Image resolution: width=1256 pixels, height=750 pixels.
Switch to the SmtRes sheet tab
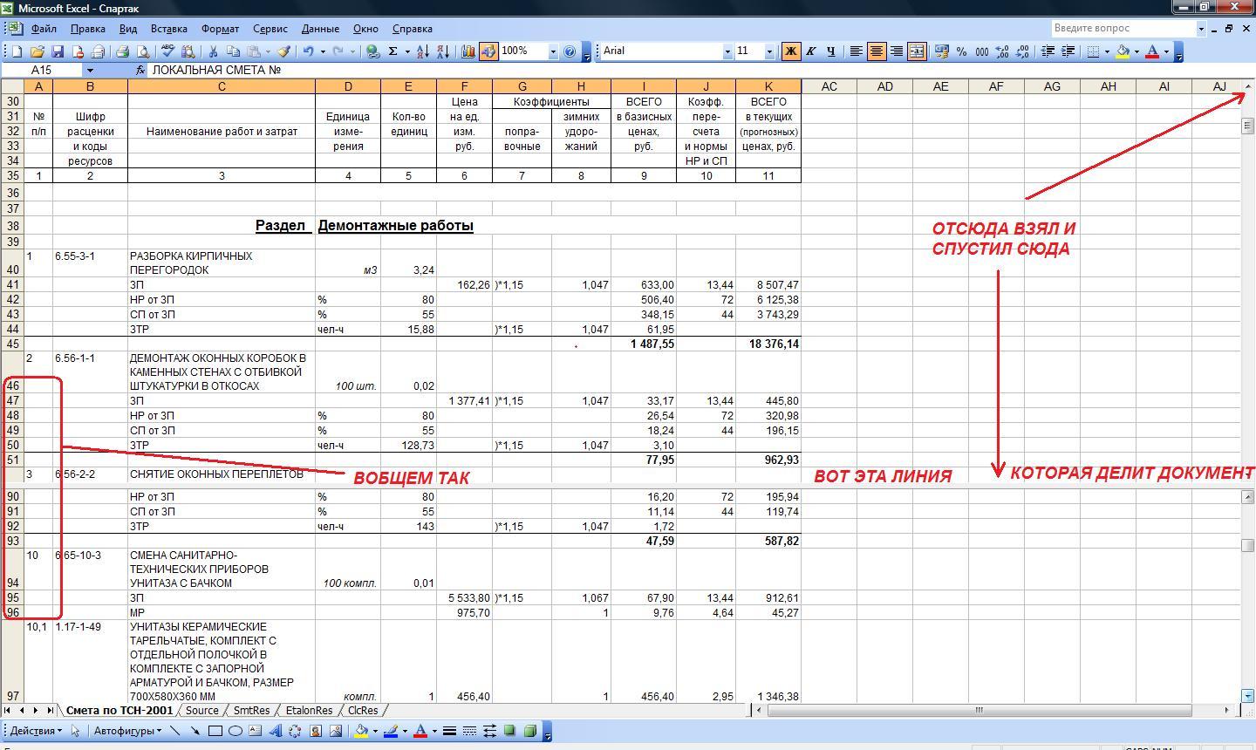(251, 711)
